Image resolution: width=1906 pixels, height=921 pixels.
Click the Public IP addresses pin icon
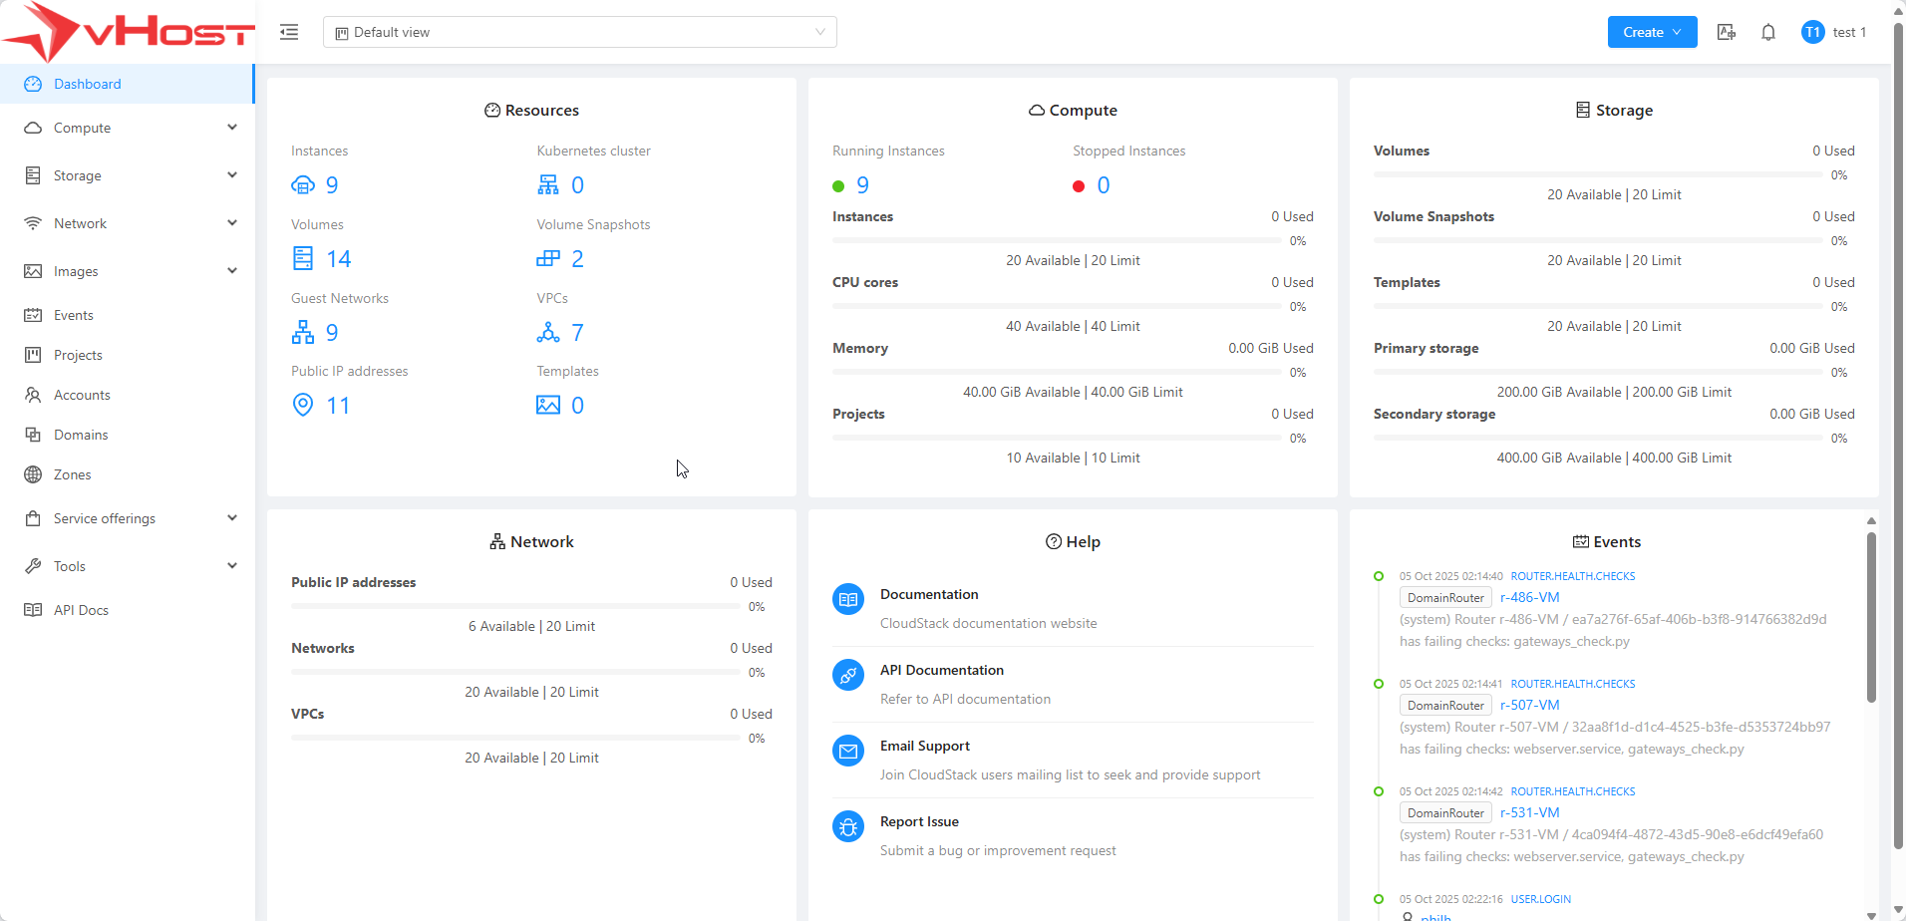pos(303,405)
